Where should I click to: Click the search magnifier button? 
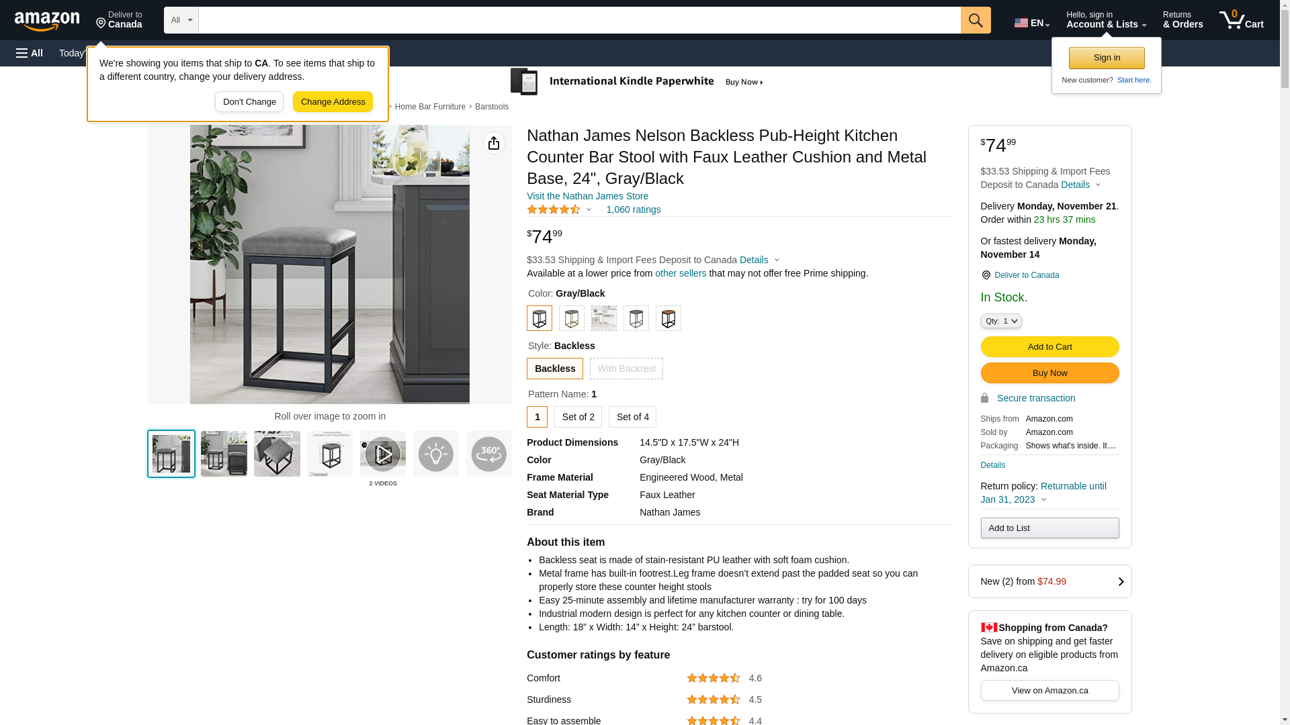pyautogui.click(x=976, y=20)
